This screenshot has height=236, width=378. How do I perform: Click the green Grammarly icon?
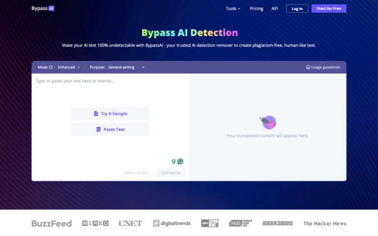point(181,161)
